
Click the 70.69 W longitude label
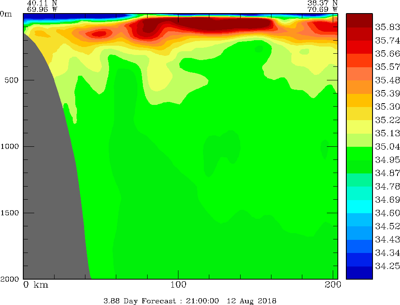pos(322,8)
